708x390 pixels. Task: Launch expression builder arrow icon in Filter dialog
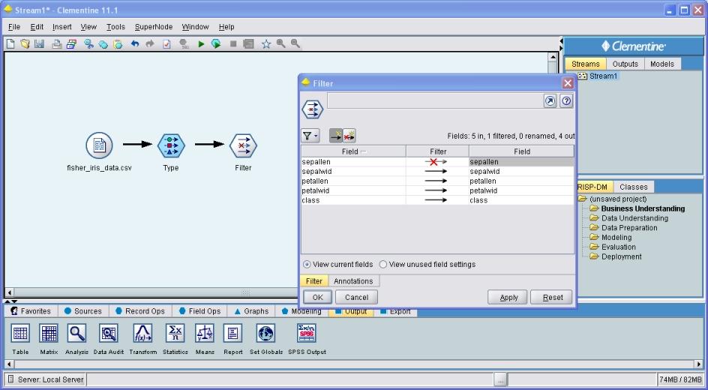550,101
